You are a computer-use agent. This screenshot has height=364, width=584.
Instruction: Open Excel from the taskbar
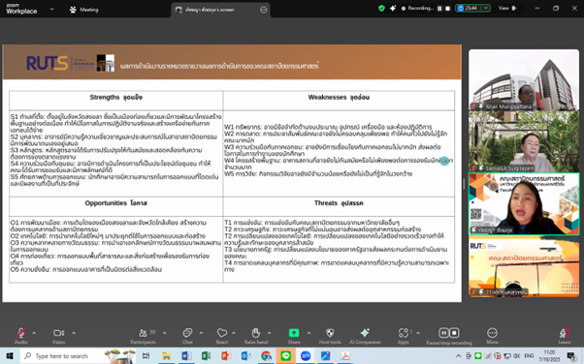tap(206, 356)
